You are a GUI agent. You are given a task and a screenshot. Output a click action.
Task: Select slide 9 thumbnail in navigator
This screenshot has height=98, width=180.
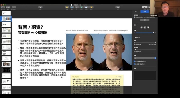(x=6, y=58)
